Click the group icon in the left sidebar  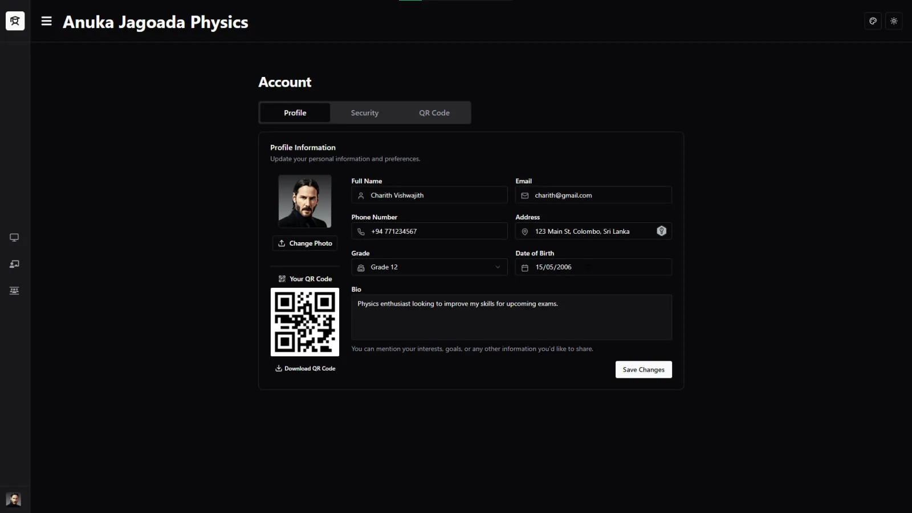pyautogui.click(x=14, y=291)
